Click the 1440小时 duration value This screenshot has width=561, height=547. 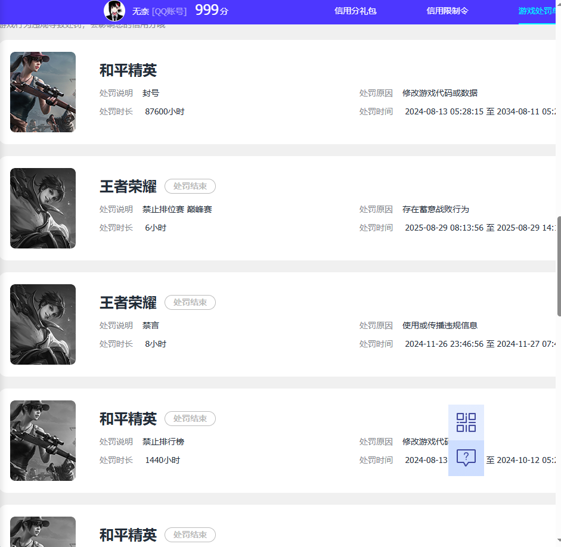tap(162, 460)
